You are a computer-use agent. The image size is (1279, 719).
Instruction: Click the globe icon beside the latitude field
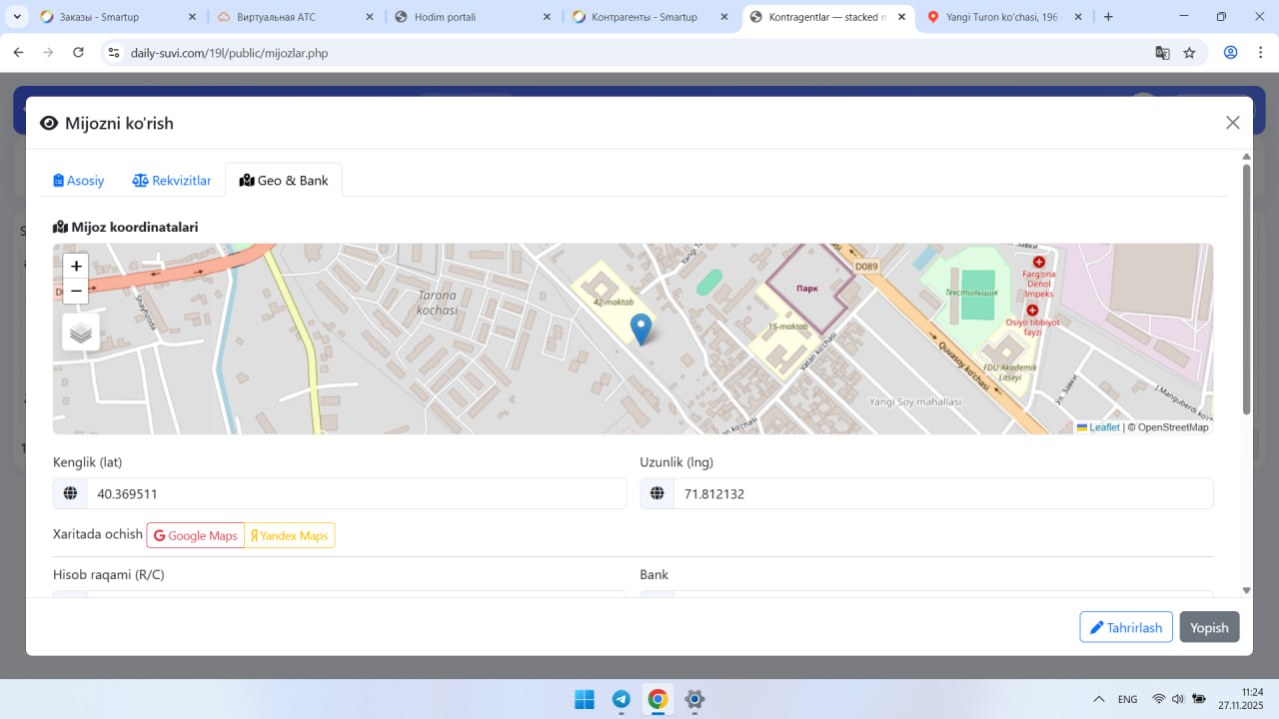tap(70, 493)
